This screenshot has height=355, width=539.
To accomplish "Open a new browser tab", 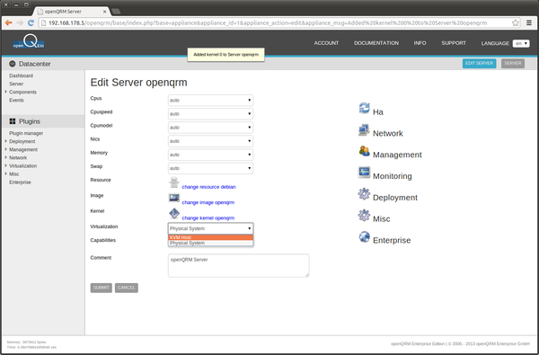I will [x=116, y=12].
